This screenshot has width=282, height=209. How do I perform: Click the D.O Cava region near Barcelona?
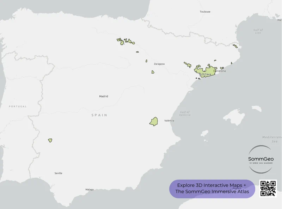click(x=207, y=72)
